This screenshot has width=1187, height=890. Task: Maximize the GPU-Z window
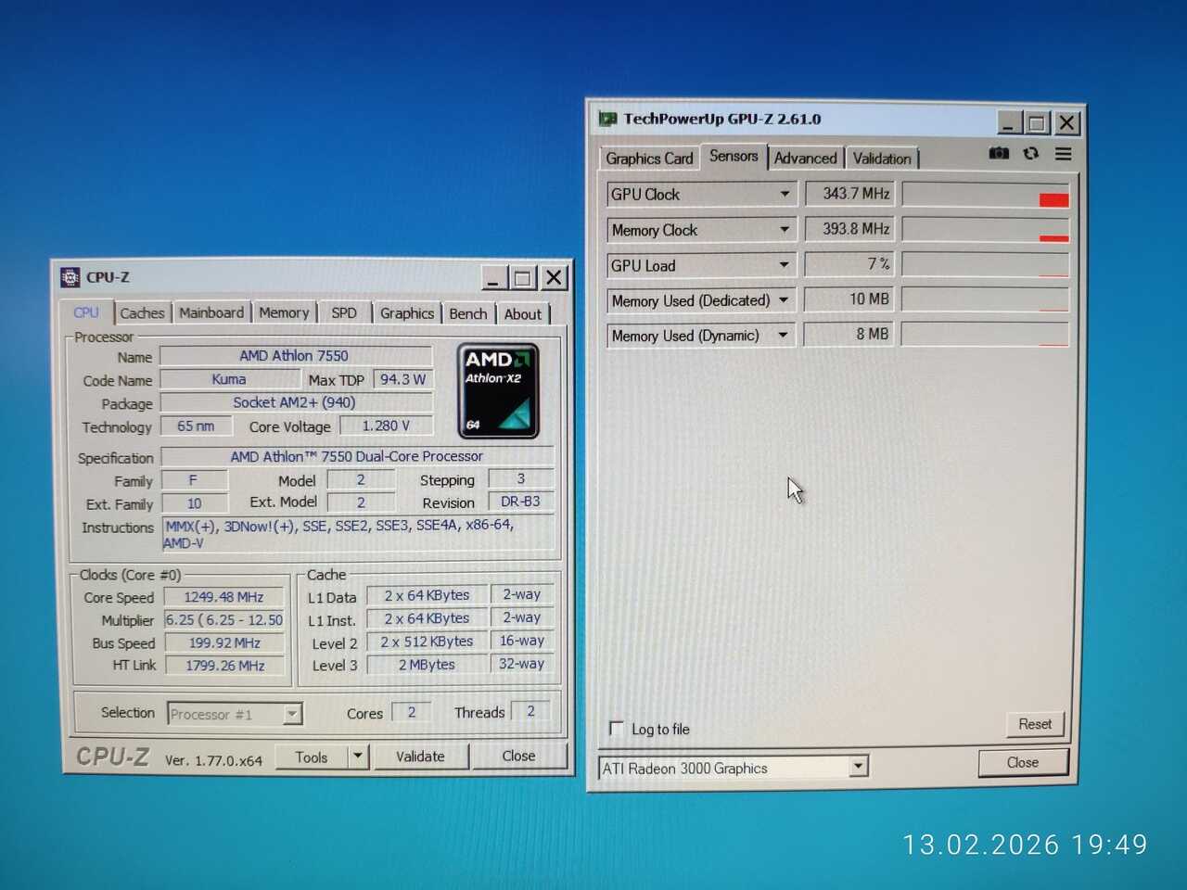[1038, 122]
